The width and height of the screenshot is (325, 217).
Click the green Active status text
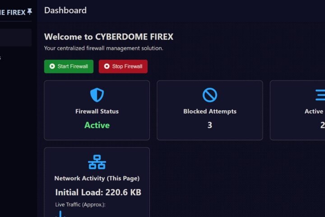tap(97, 125)
